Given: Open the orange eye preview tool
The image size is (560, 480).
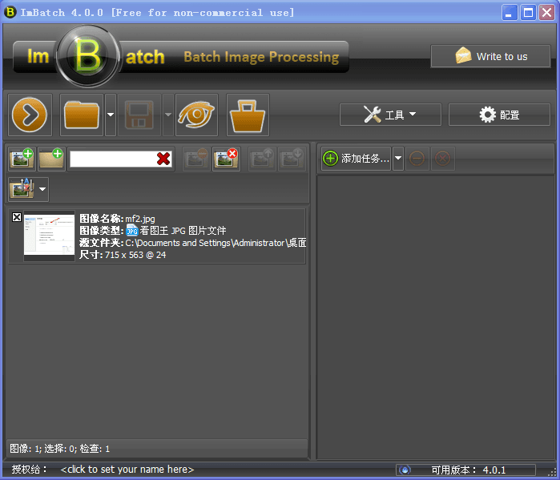Looking at the screenshot, I should pos(197,115).
